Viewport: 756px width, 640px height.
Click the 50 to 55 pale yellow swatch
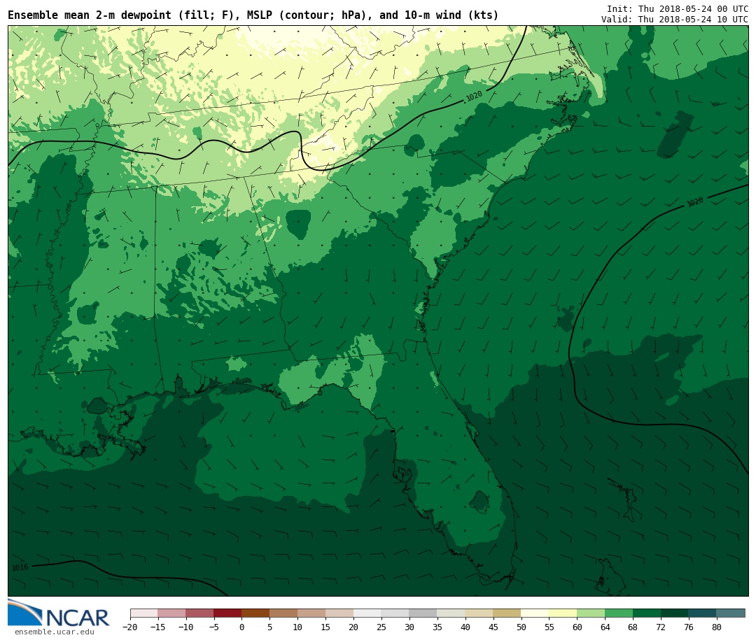pyautogui.click(x=535, y=613)
